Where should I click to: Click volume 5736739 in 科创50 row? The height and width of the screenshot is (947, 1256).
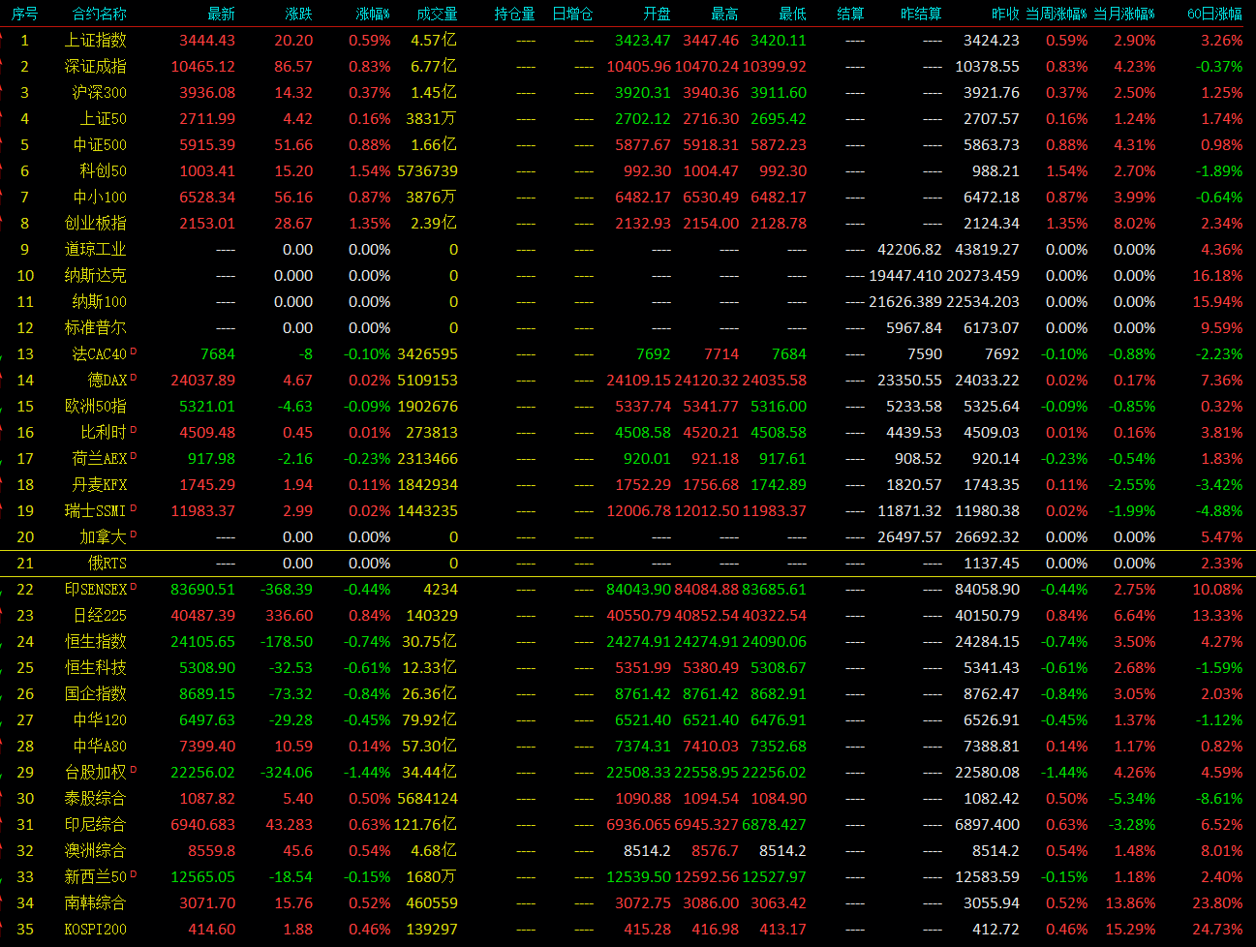pos(427,171)
